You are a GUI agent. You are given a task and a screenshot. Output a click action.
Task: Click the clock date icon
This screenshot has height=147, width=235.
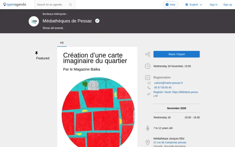click(148, 66)
